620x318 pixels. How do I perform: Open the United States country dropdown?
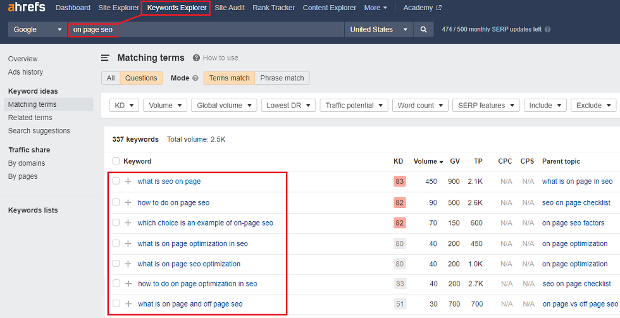(378, 30)
